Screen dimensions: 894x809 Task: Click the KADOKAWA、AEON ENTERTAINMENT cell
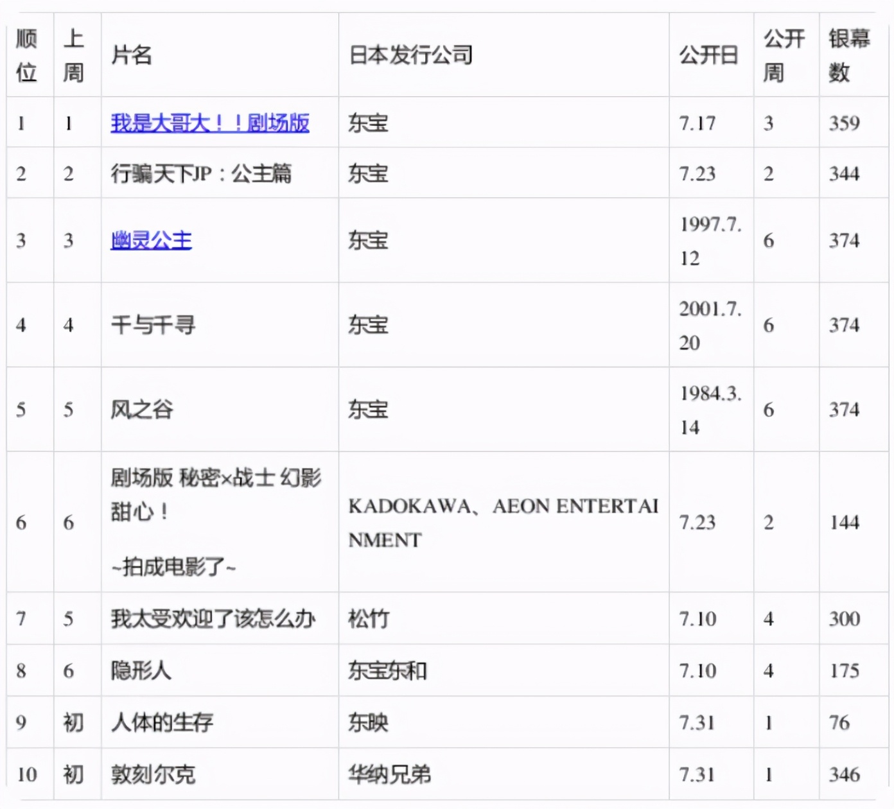pos(504,523)
